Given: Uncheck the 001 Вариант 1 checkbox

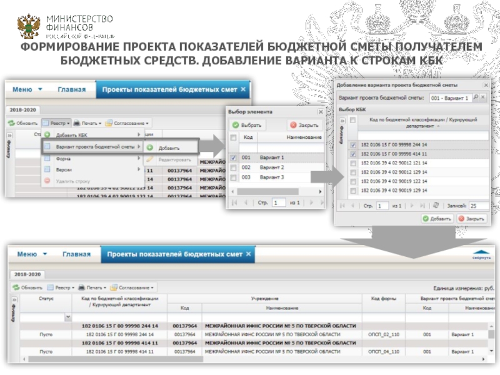Looking at the screenshot, I should tap(233, 158).
